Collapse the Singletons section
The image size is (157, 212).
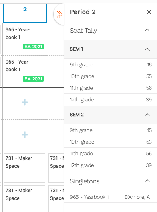(147, 181)
